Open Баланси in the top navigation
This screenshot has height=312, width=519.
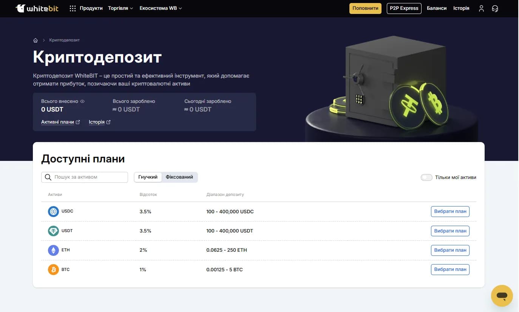tap(437, 8)
